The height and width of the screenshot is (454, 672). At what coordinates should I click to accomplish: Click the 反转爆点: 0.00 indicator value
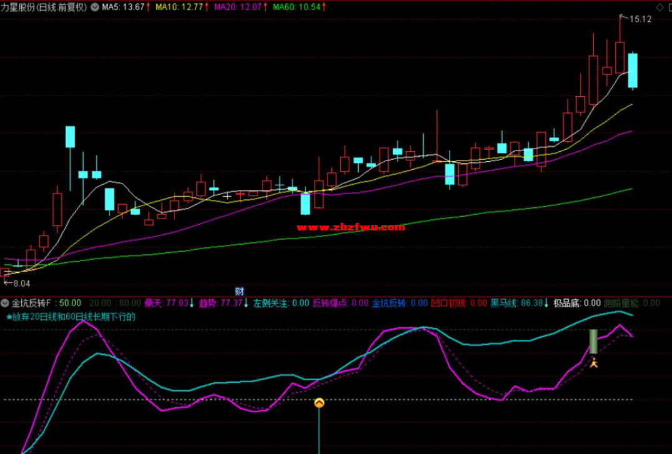(x=340, y=303)
